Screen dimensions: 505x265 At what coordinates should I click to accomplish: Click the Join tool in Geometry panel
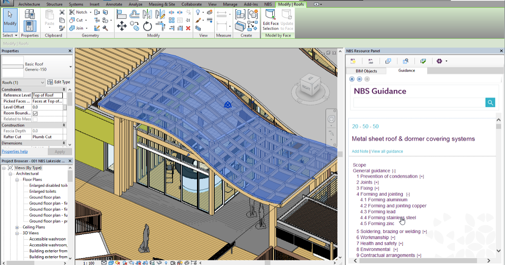pos(80,28)
